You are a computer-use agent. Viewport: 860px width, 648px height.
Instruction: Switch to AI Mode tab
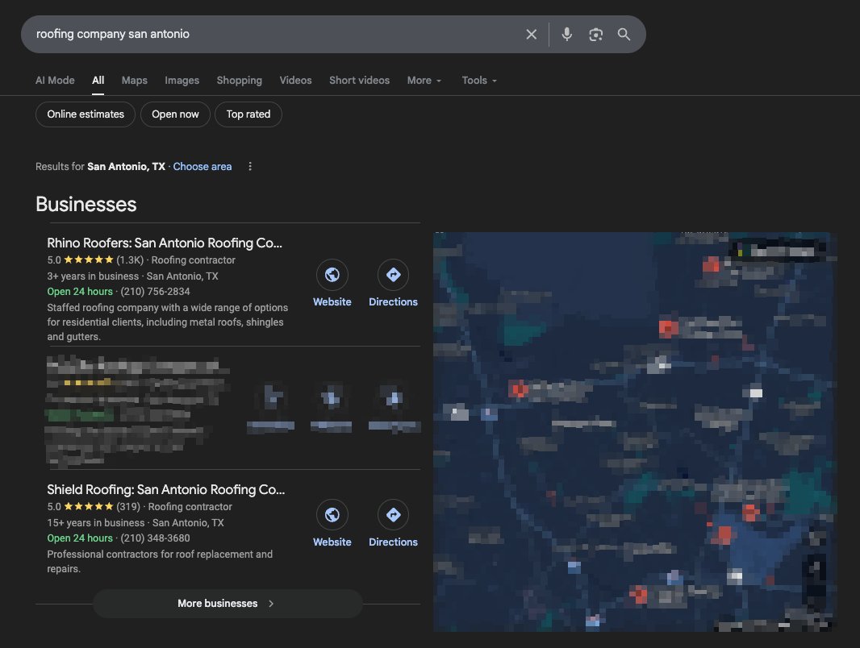click(x=55, y=80)
